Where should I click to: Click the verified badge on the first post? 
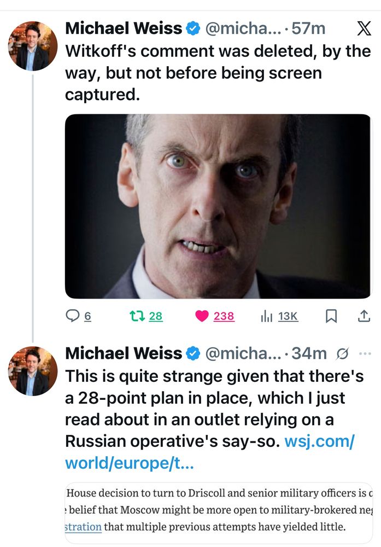pyautogui.click(x=194, y=28)
